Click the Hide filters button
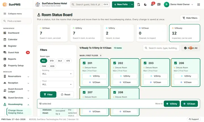The height and width of the screenshot is (122, 204). tap(190, 18)
